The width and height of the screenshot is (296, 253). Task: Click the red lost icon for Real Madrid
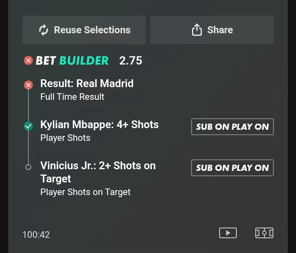pos(28,85)
